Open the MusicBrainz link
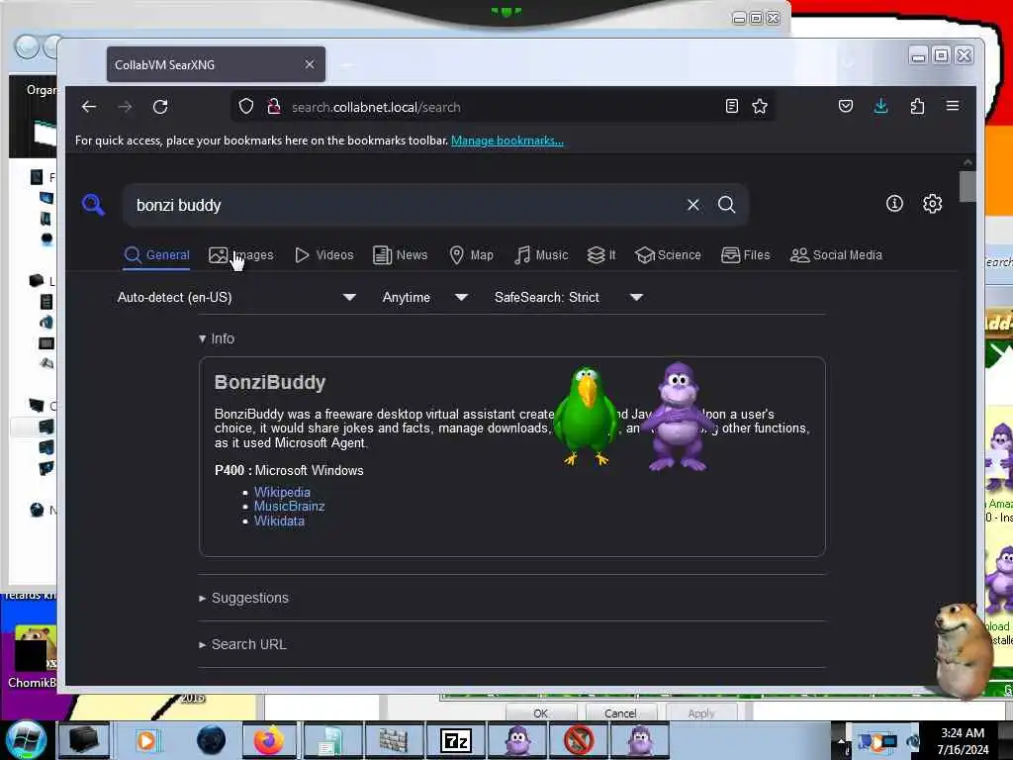Viewport: 1013px width, 760px height. 290,507
